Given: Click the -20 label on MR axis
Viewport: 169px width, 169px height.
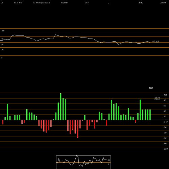Looking at the screenshot, I should pyautogui.click(x=165, y=127).
